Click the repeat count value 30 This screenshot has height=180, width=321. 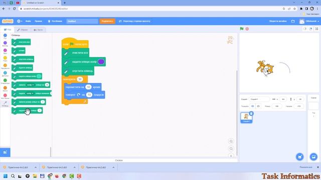click(80, 79)
